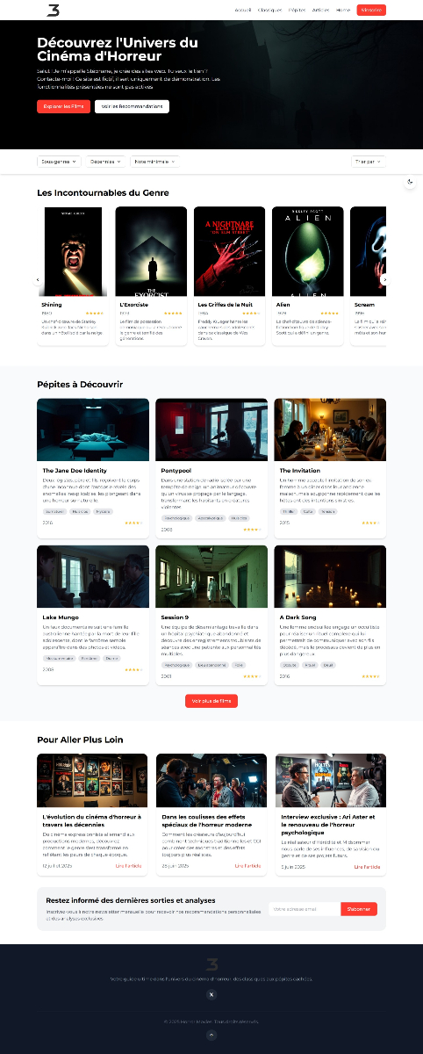Click Voir plus de films button
This screenshot has width=423, height=1054.
[x=211, y=701]
